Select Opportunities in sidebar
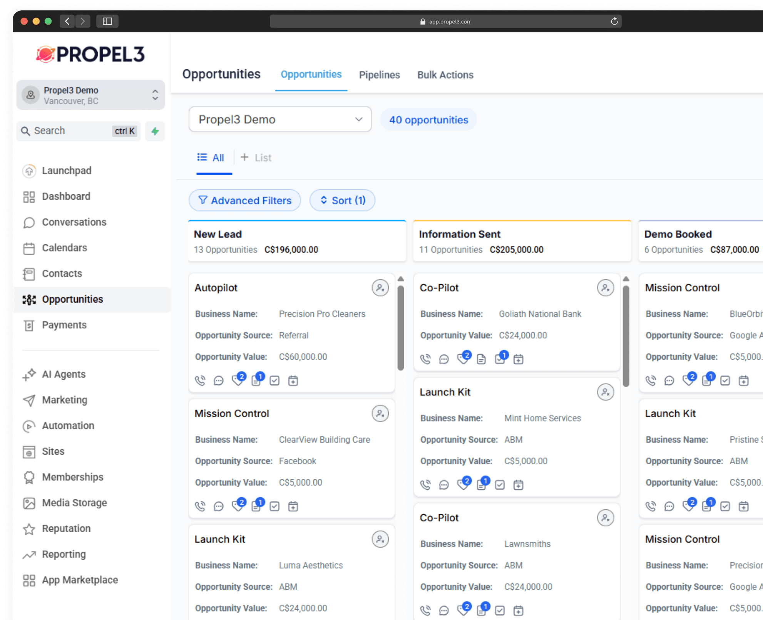 92,299
